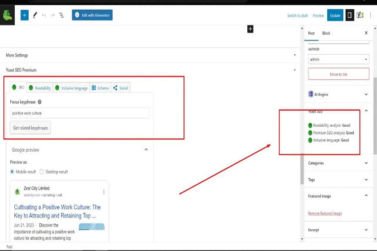This screenshot has width=377, height=251.
Task: Open the Yoast SEO toolbar icon
Action: click(360, 15)
